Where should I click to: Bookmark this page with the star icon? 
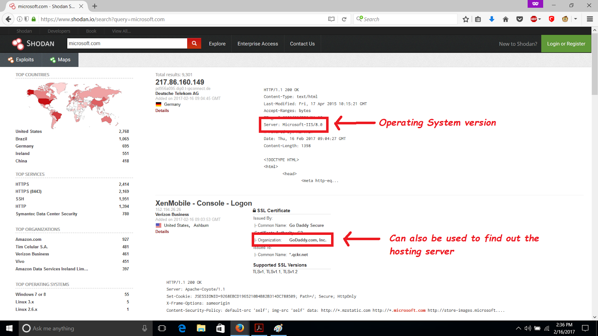click(x=466, y=19)
